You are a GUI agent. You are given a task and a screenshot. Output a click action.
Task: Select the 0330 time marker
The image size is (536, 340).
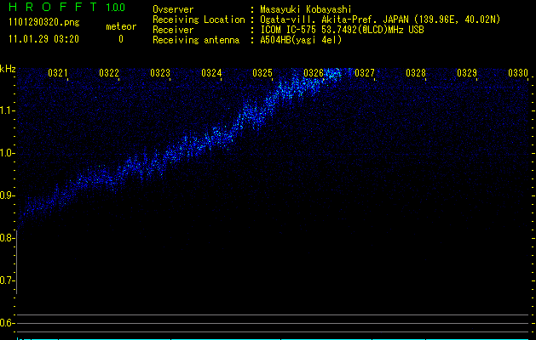click(x=518, y=73)
